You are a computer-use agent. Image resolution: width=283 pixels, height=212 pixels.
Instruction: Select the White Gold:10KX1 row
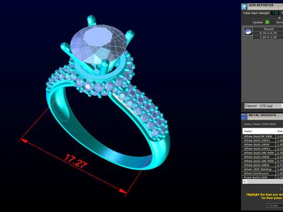pos(263,140)
